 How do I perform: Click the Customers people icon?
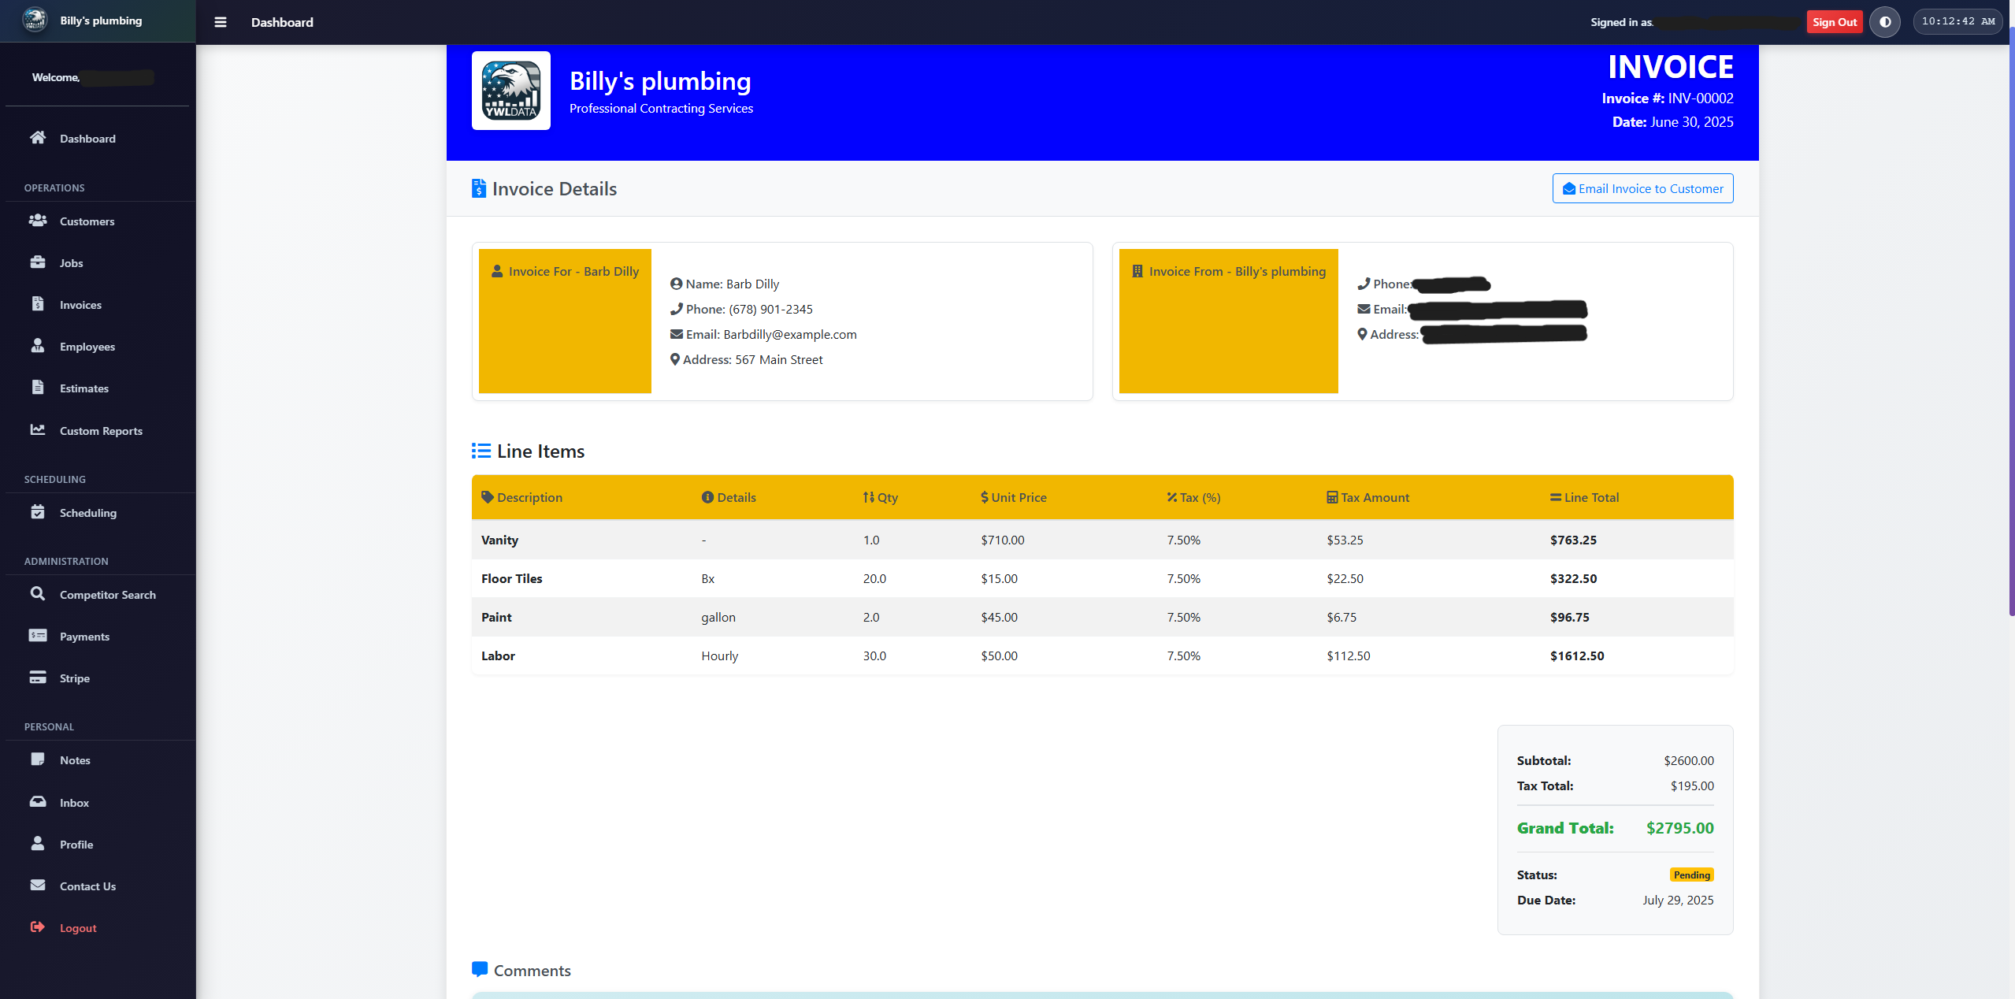[38, 221]
